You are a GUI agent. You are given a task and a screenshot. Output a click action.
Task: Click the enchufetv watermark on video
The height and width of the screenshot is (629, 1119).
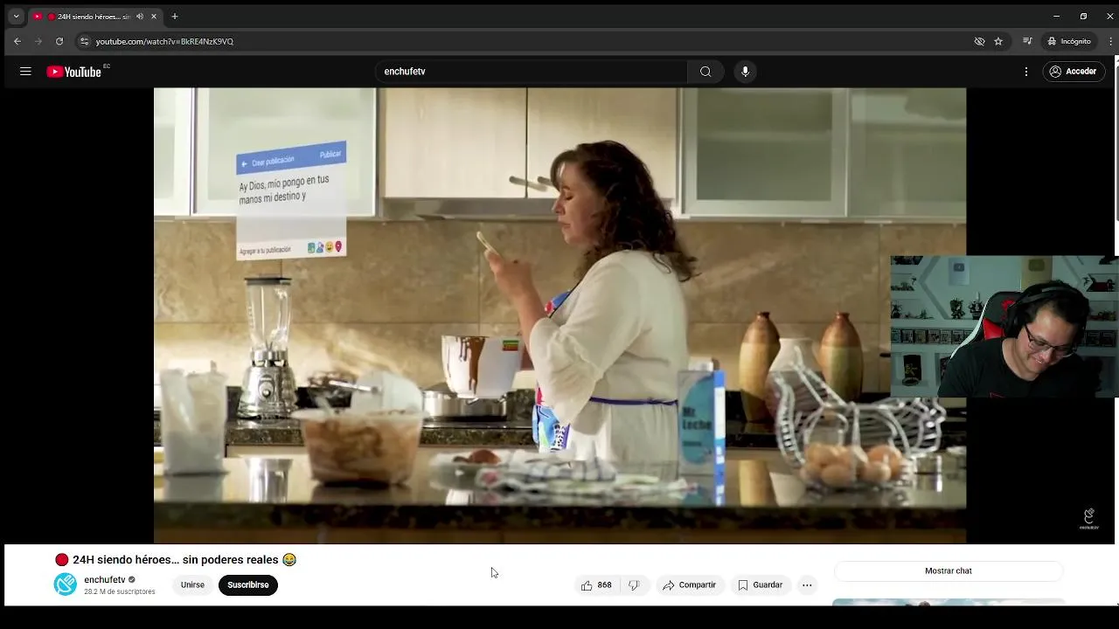[1088, 519]
